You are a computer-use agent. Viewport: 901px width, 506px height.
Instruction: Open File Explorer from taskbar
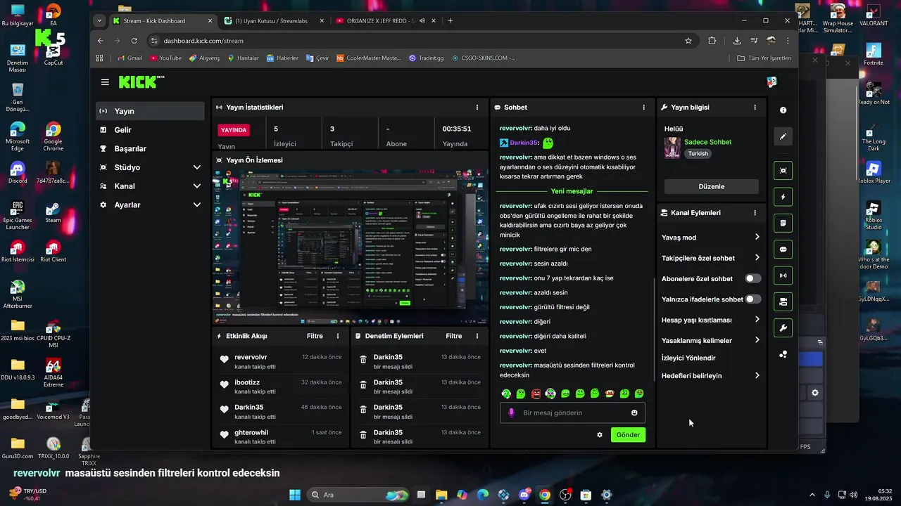coord(441,495)
